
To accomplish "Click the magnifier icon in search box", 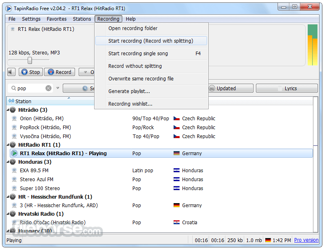I will pyautogui.click(x=13, y=88).
